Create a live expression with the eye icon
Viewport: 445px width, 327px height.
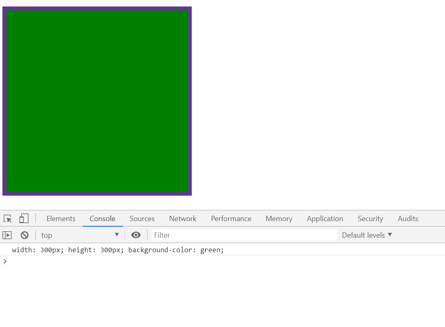click(x=136, y=235)
